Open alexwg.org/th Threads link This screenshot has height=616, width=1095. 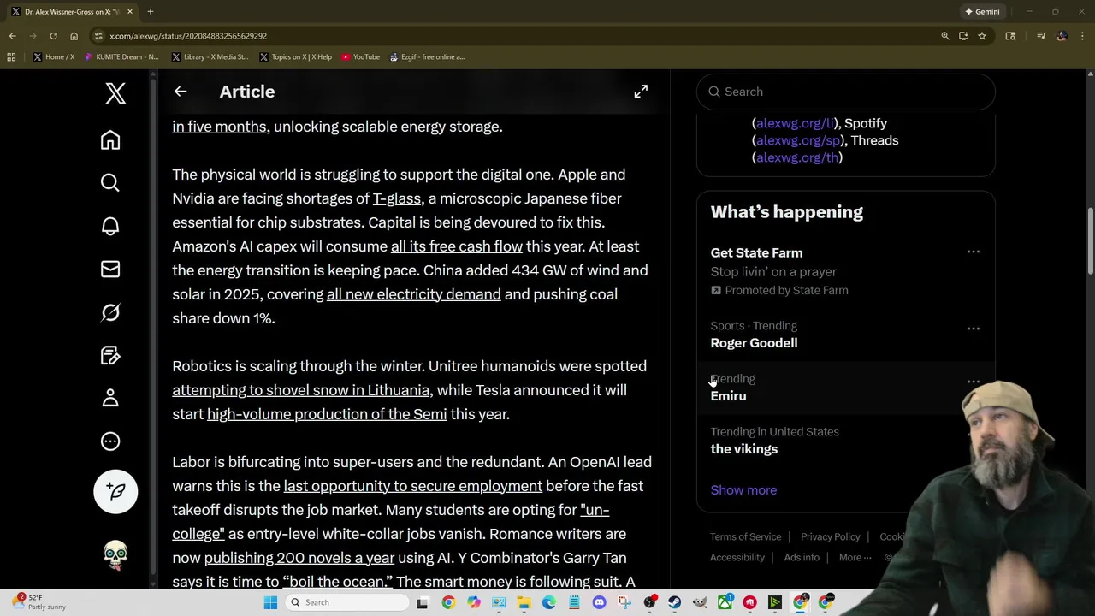[x=797, y=157]
